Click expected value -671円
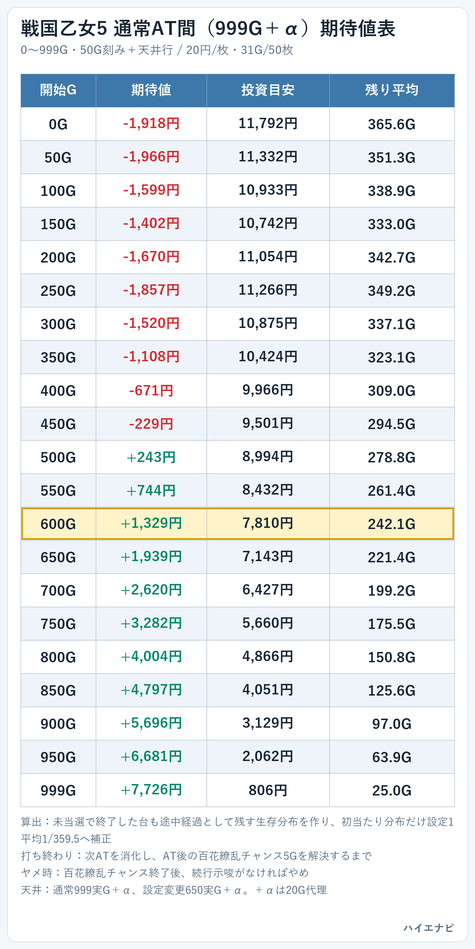Image resolution: width=475 pixels, height=949 pixels. 151,391
